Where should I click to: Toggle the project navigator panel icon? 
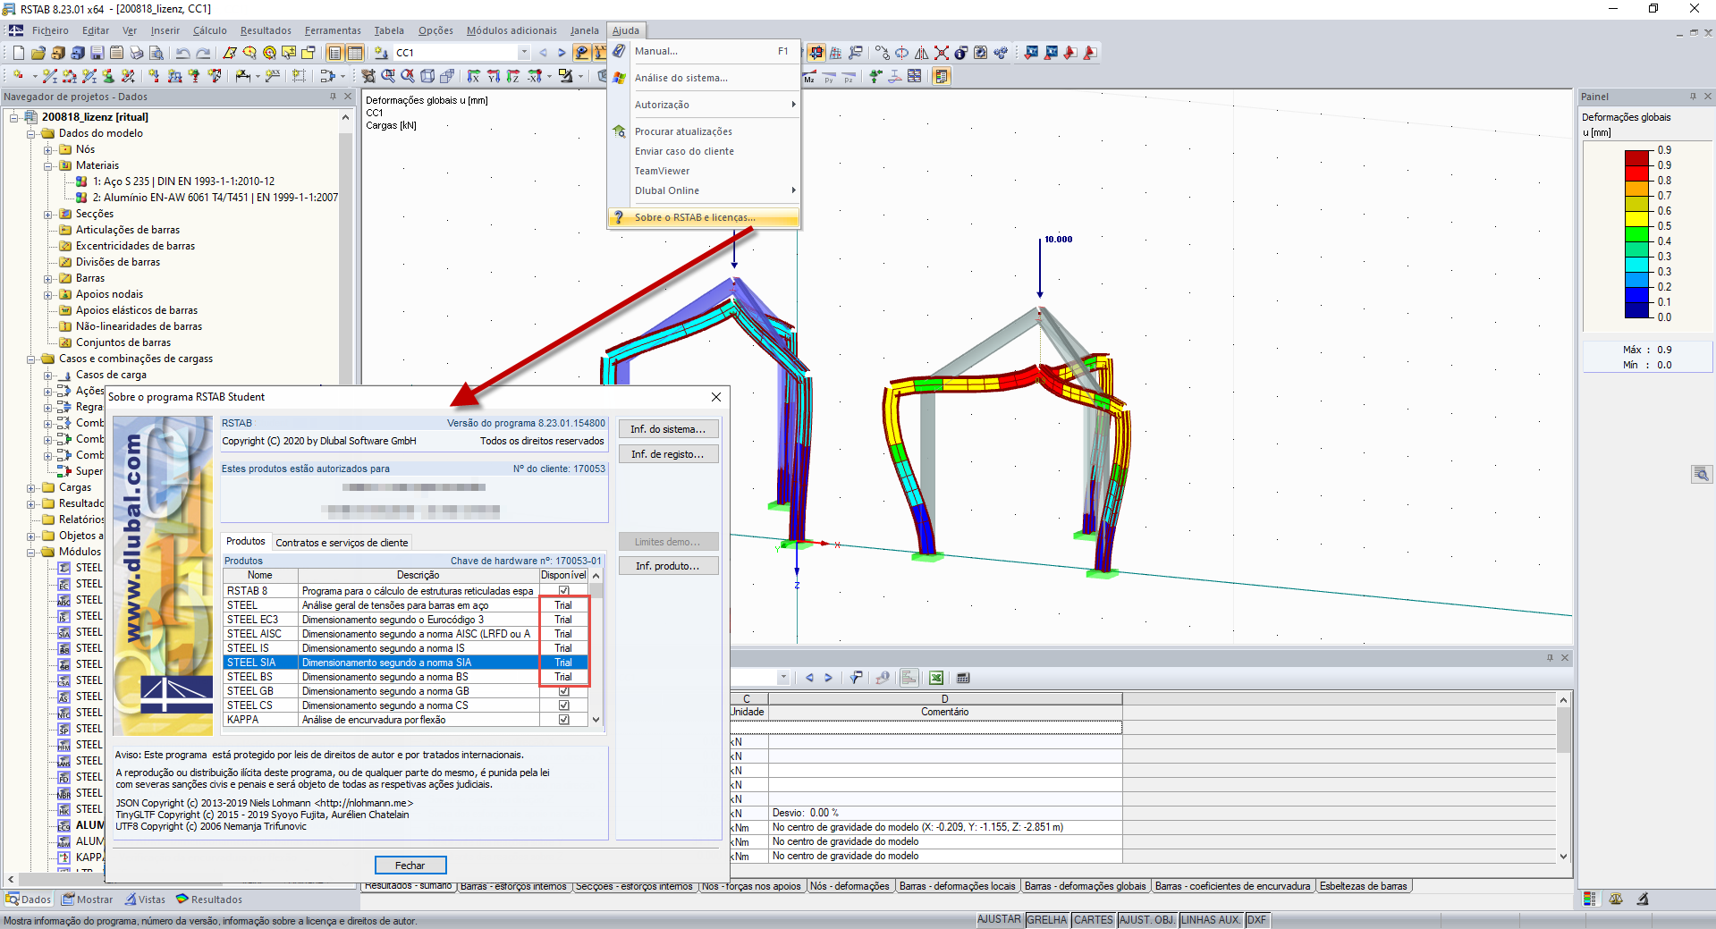(x=334, y=53)
